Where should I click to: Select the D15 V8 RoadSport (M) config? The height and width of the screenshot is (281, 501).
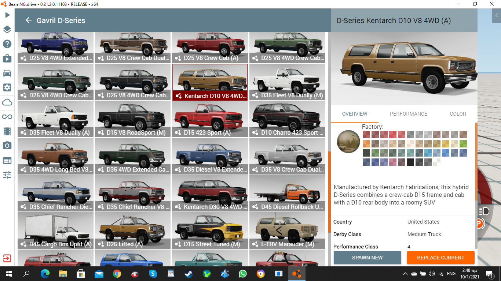(133, 119)
